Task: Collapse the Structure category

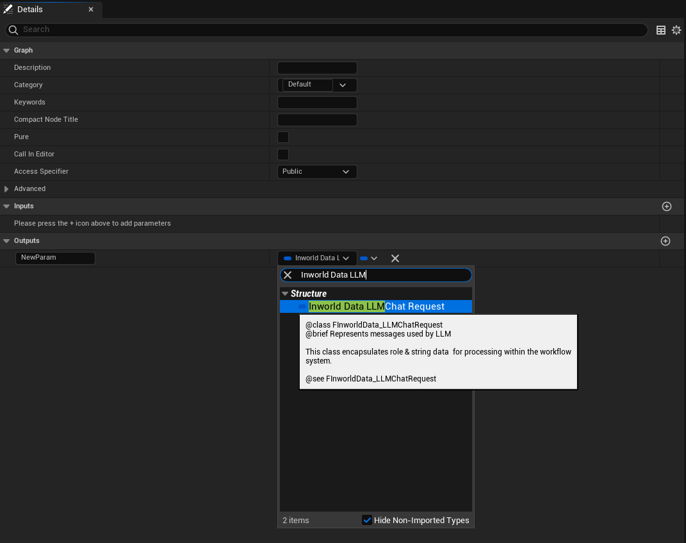Action: pyautogui.click(x=285, y=294)
